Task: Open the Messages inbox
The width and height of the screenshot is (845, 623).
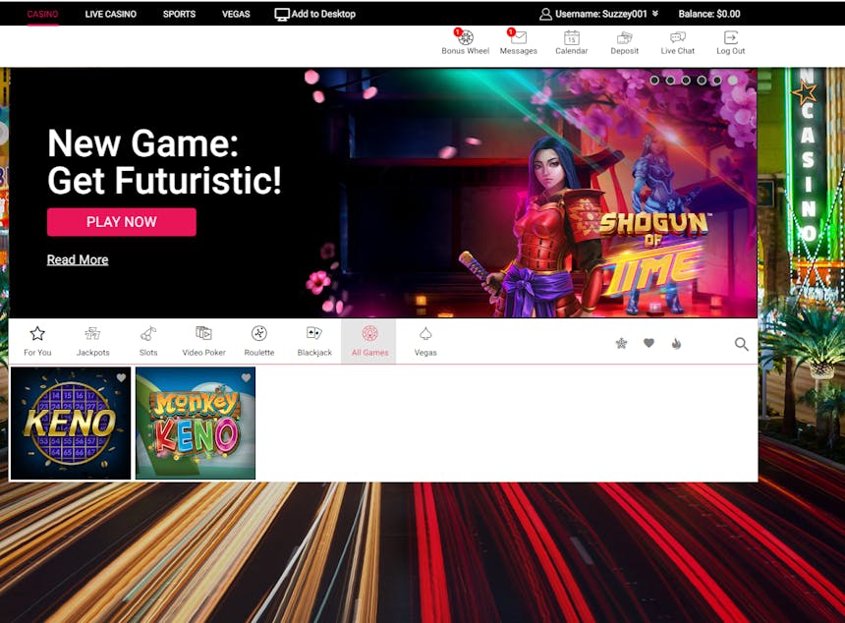Action: coord(519,42)
